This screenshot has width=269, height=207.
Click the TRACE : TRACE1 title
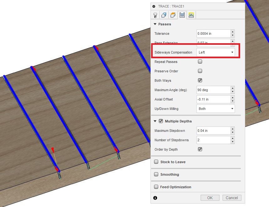click(171, 6)
